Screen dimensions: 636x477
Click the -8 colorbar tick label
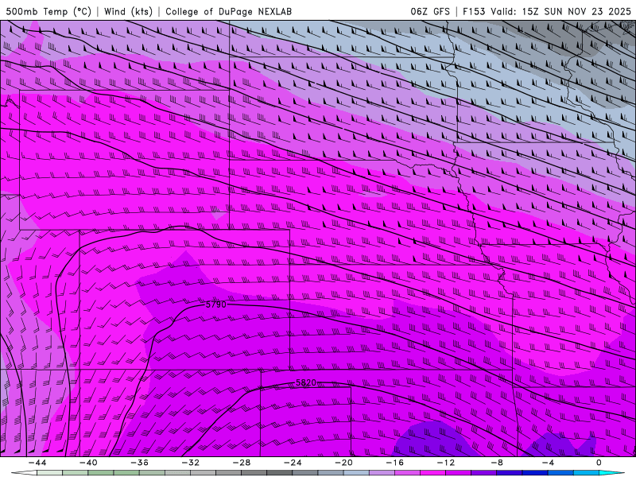click(497, 463)
